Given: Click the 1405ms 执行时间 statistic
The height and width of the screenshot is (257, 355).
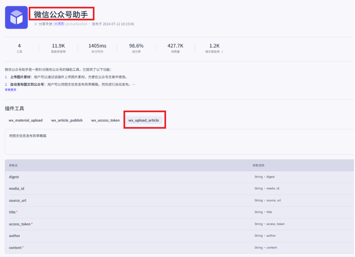Looking at the screenshot, I should [97, 48].
